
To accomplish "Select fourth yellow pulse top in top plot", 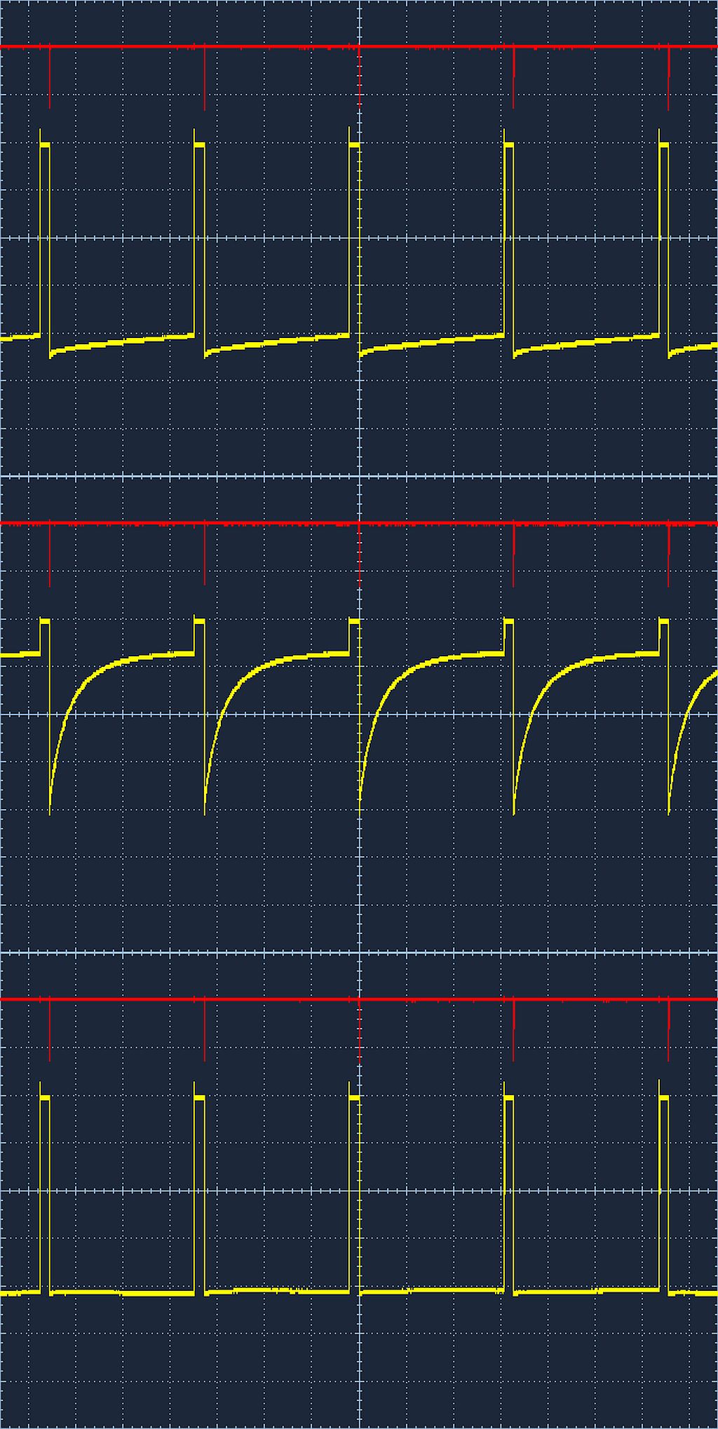I will [x=509, y=144].
